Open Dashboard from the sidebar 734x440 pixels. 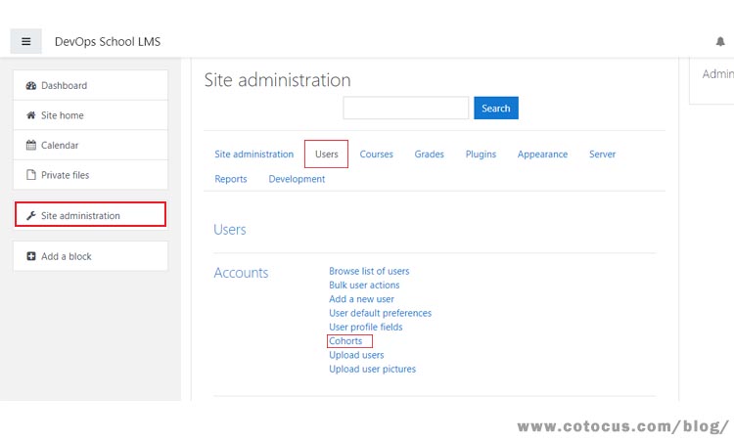click(90, 86)
